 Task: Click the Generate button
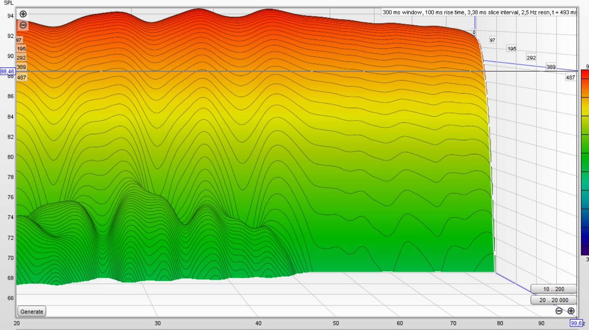pyautogui.click(x=32, y=312)
